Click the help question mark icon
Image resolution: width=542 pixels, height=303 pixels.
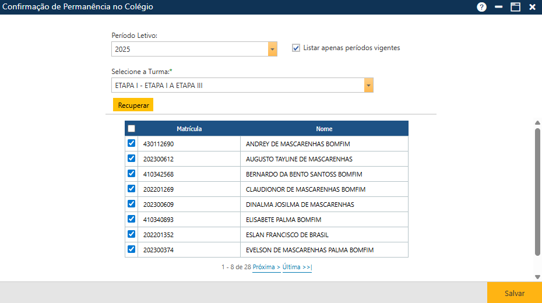481,7
